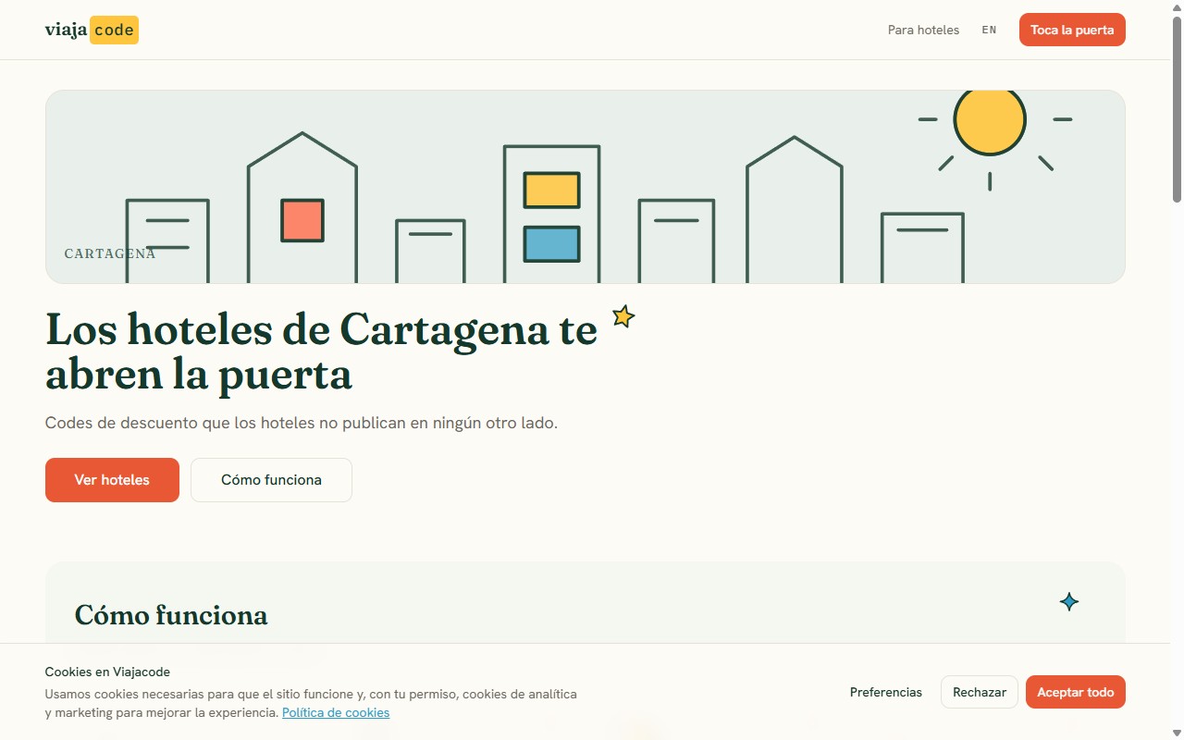Viewport: 1184px width, 740px height.
Task: Click the blue window of tall building
Action: click(552, 244)
